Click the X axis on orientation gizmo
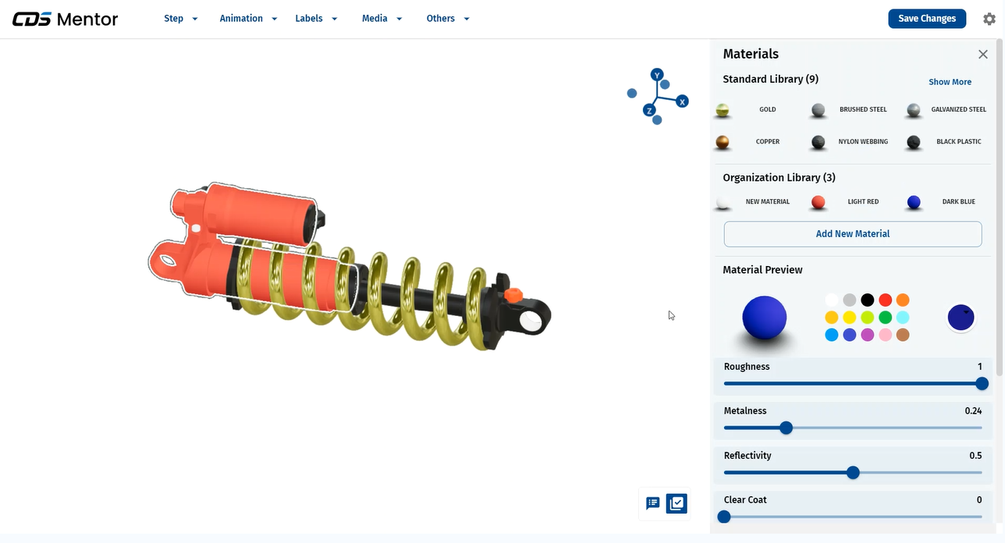The width and height of the screenshot is (1005, 543). [682, 101]
